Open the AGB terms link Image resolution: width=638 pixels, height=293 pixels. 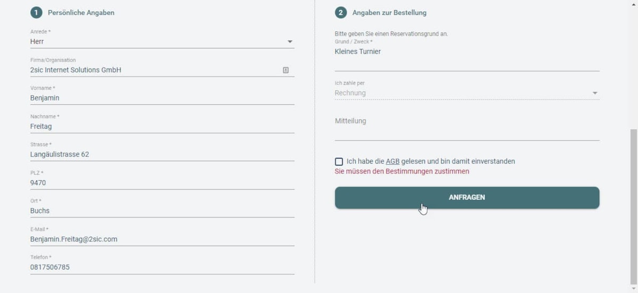(x=392, y=162)
